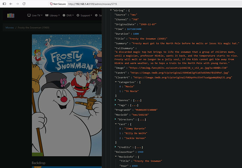Click the OriginalDate value "1969-12-07"

pyautogui.click(x=148, y=24)
